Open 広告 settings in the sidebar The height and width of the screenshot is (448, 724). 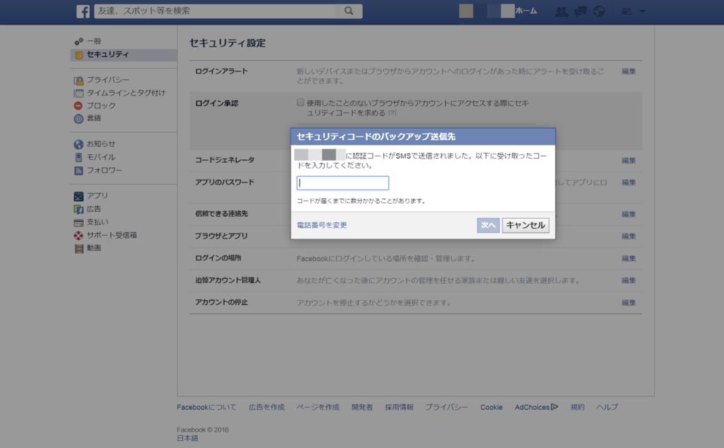[x=94, y=209]
